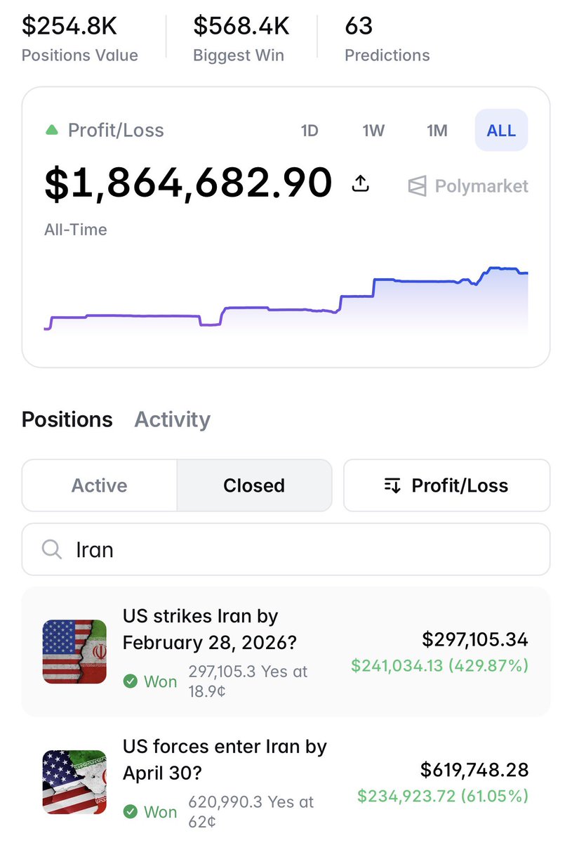Open the US forces enter Iran thumbnail
The width and height of the screenshot is (572, 843).
click(x=74, y=782)
